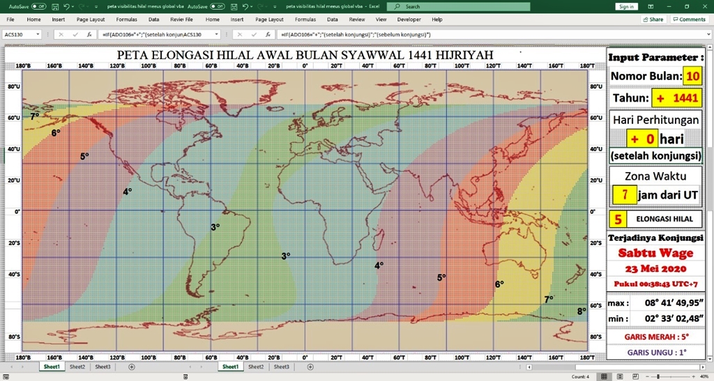Click the 'Sabtu Wage' text
This screenshot has height=381, width=714.
[x=655, y=254]
